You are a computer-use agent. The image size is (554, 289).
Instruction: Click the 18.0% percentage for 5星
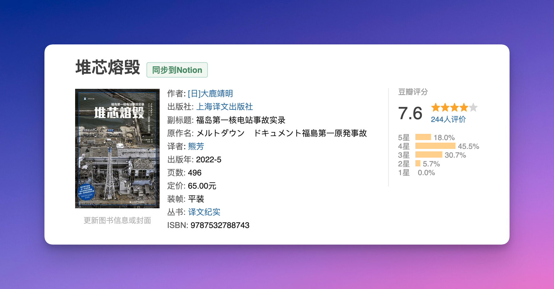tap(444, 138)
